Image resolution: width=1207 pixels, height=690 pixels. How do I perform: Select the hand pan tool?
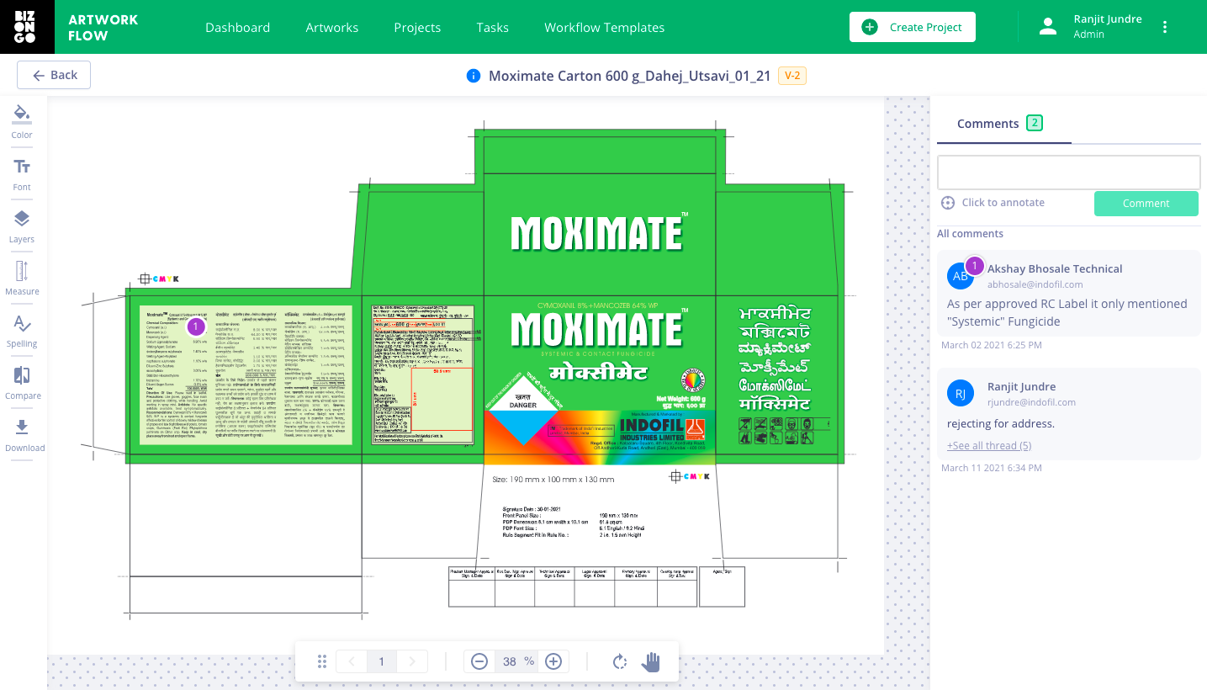tap(651, 661)
